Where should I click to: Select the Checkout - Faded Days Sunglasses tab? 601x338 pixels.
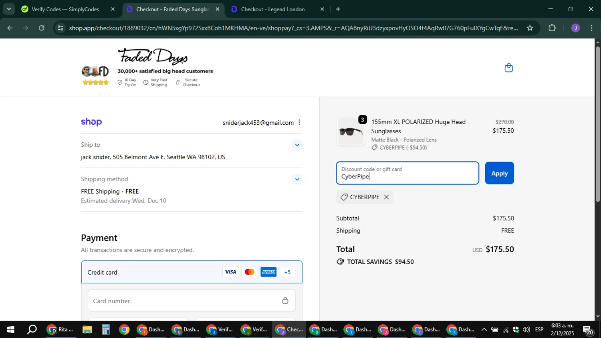click(172, 9)
